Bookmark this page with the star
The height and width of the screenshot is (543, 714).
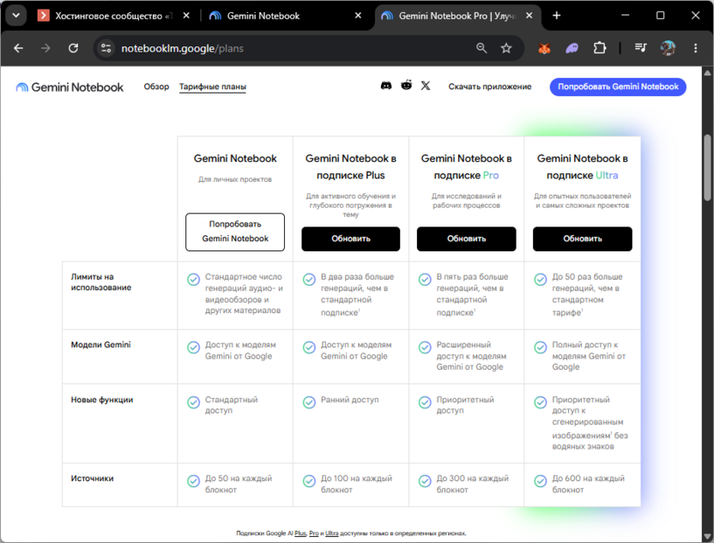click(506, 48)
